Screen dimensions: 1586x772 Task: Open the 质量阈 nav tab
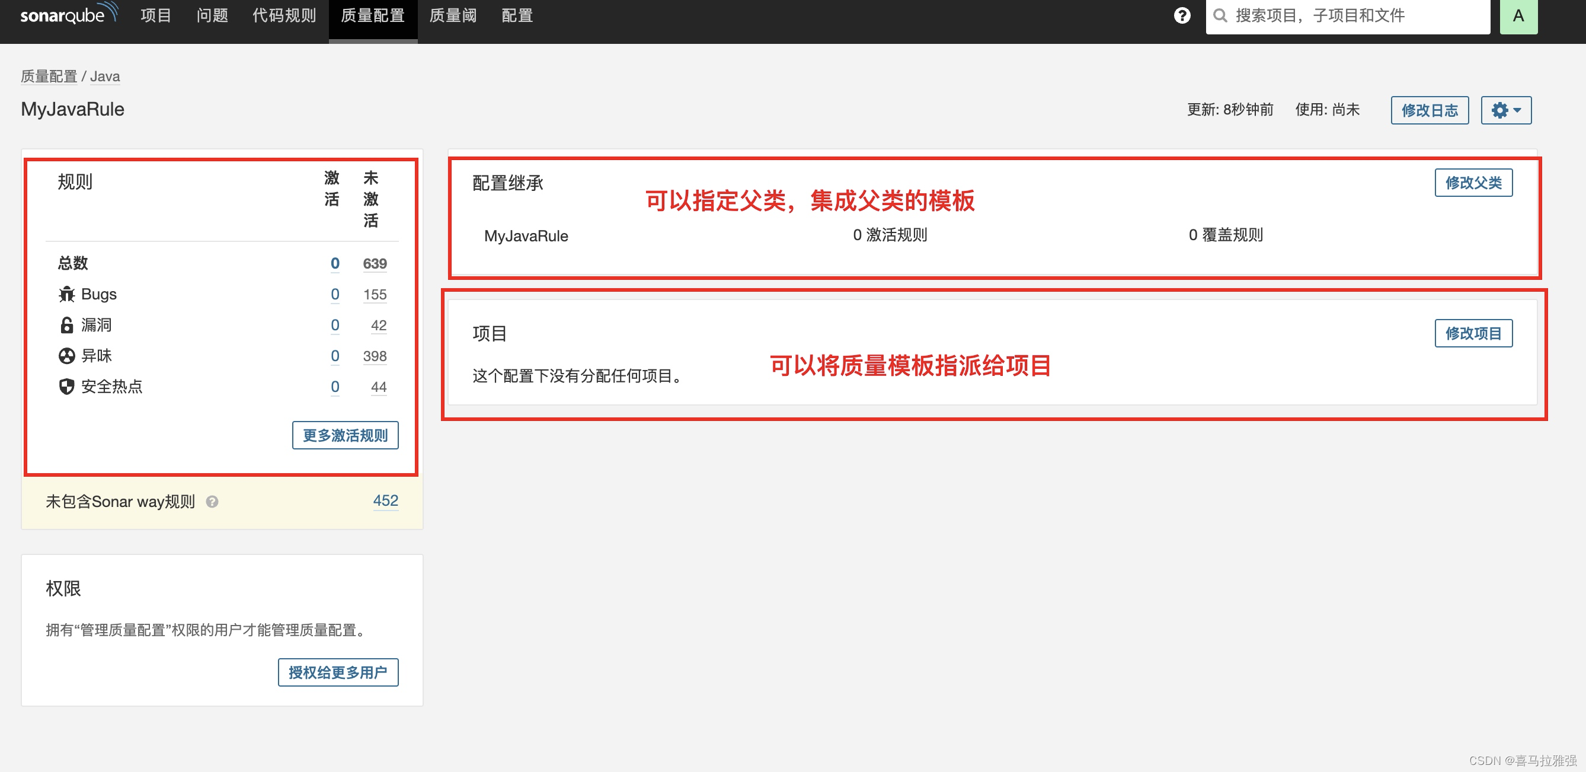(x=453, y=15)
